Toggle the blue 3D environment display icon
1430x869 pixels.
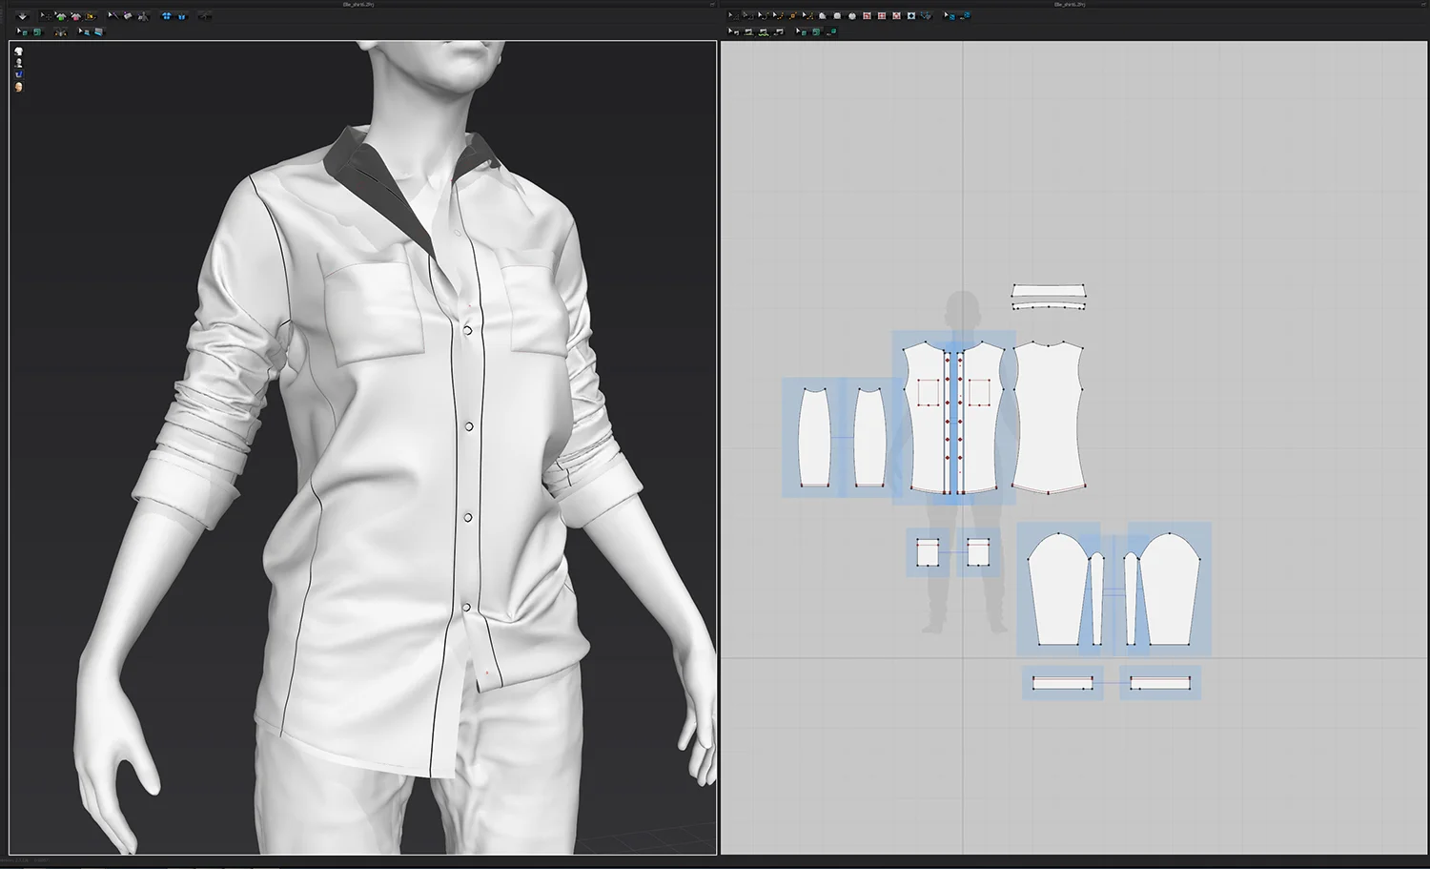(x=18, y=74)
